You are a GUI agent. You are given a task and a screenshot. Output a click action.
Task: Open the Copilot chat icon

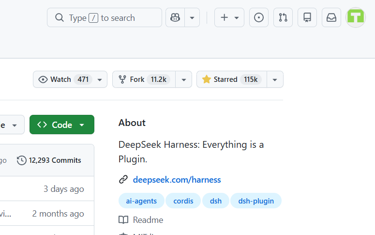tap(175, 17)
